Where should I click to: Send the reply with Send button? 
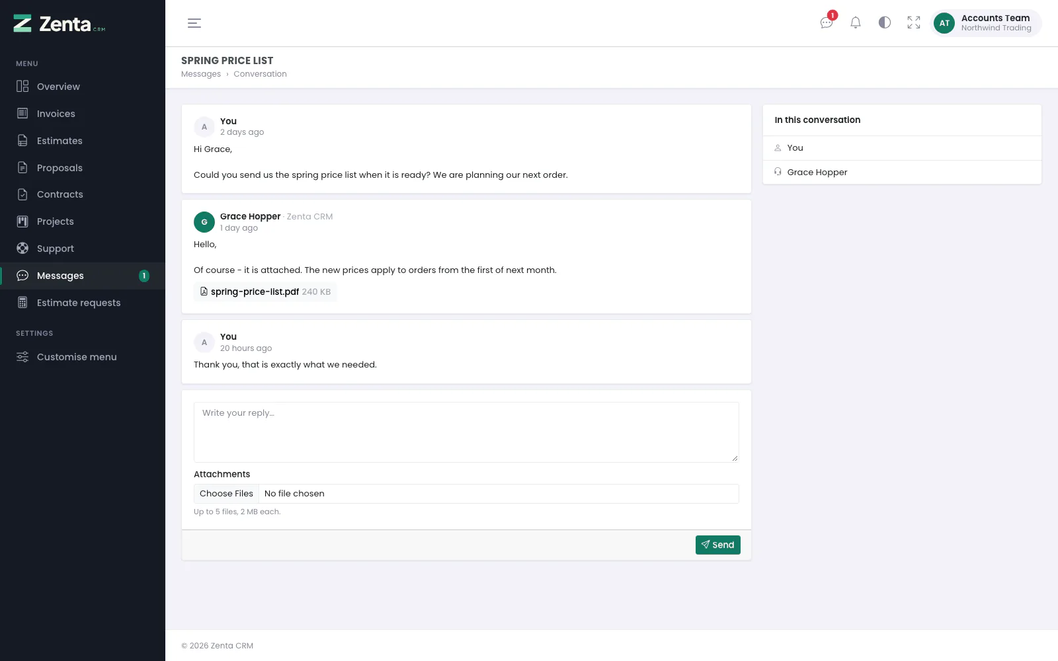718,545
